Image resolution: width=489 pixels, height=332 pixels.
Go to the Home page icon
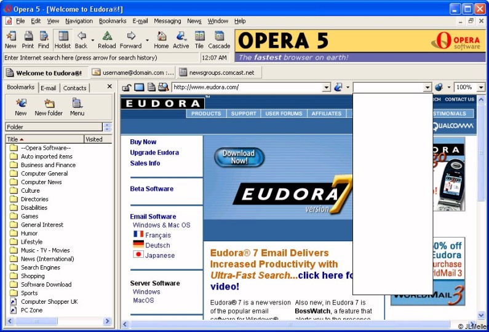coord(161,40)
